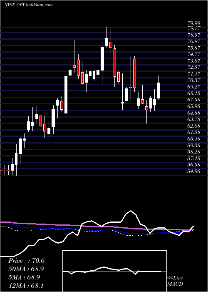Click the 78.07 price axis label
This screenshot has width=208, height=292.
pyautogui.click(x=194, y=35)
